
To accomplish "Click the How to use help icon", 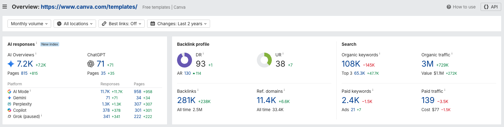I will (x=449, y=7).
